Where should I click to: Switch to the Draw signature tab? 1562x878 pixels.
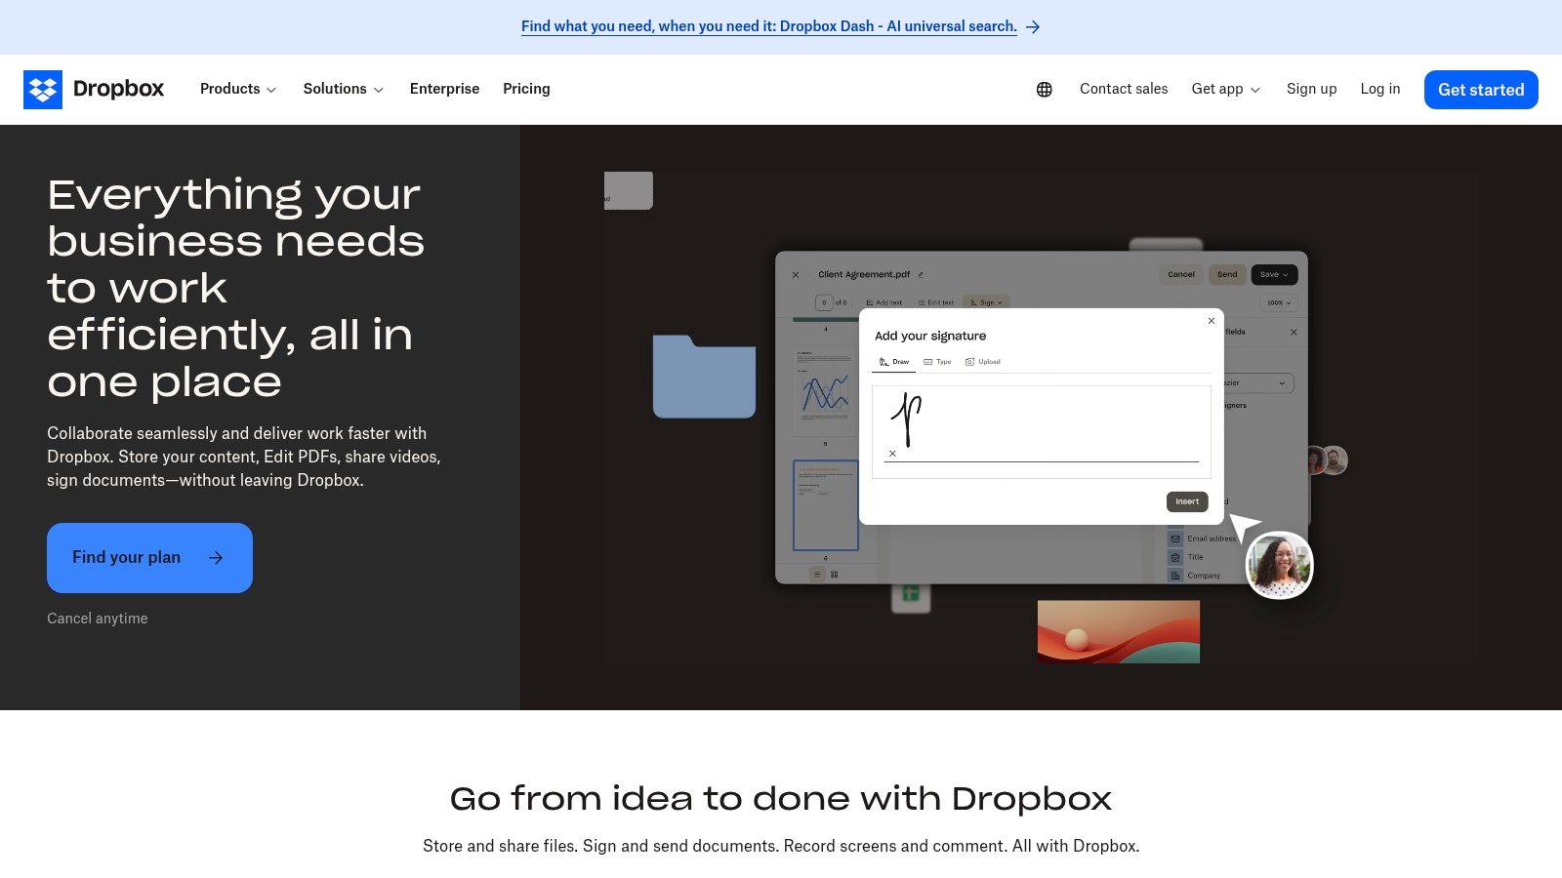point(894,362)
